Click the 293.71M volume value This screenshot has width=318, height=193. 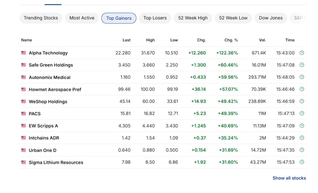[257, 77]
